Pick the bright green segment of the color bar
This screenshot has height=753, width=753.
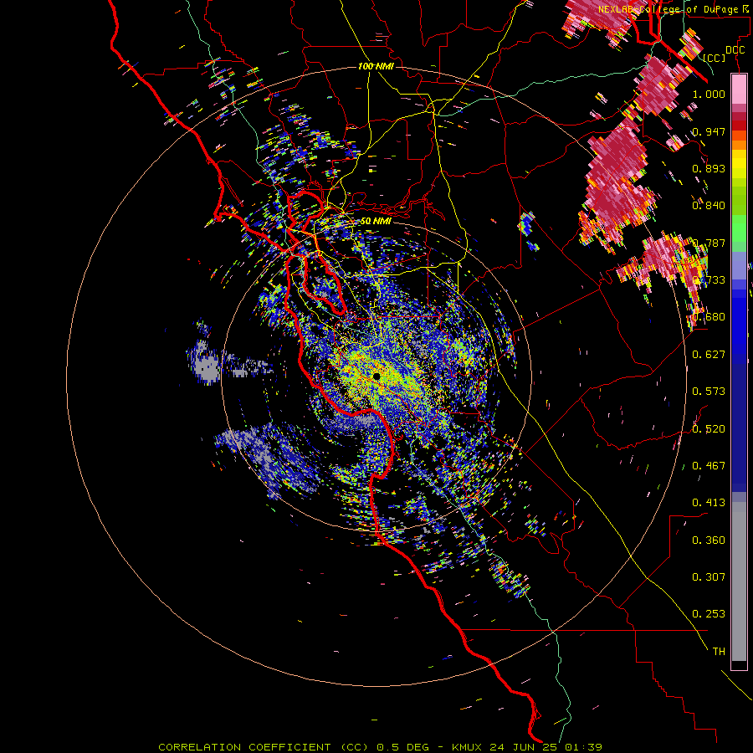tap(739, 228)
